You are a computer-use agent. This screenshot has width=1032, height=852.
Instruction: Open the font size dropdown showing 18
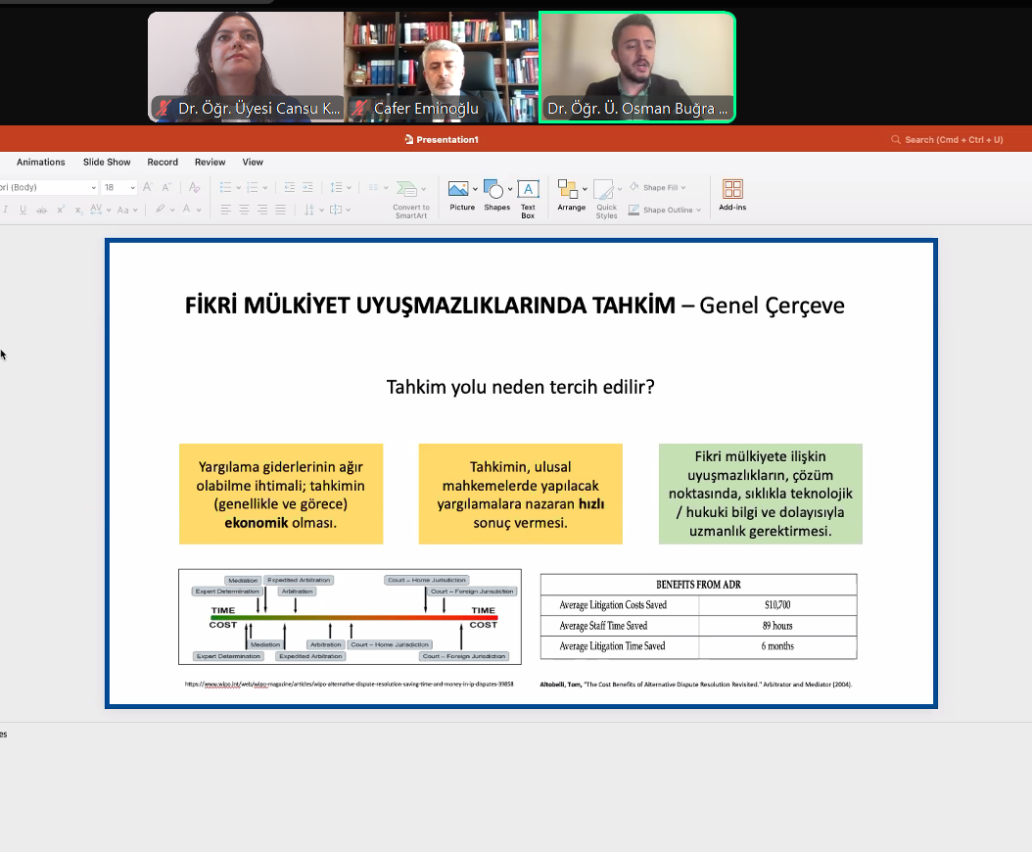[118, 186]
